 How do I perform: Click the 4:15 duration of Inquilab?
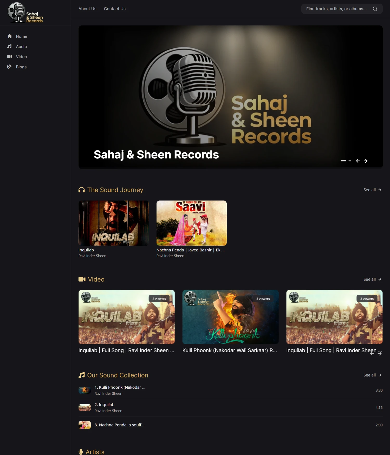(379, 408)
